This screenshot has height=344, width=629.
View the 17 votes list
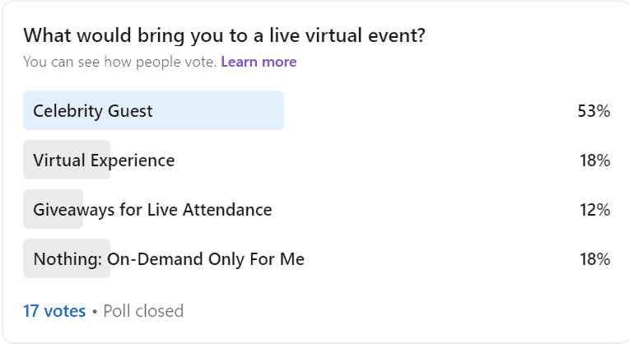(54, 311)
